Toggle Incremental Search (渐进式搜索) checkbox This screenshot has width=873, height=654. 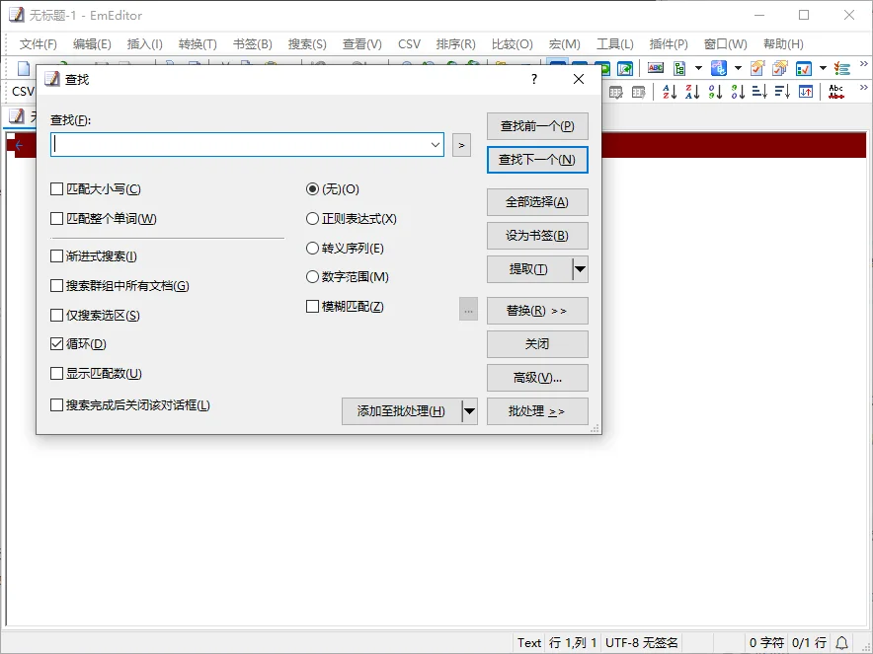point(56,256)
